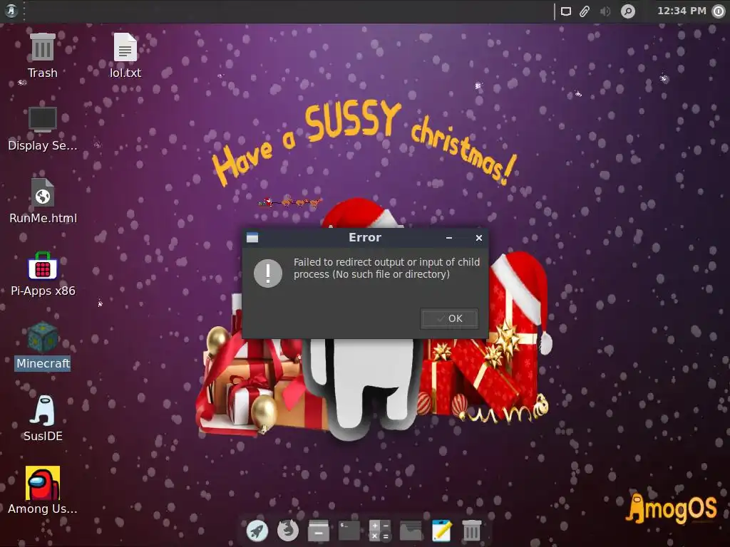
Task: Open the trash can in the dock
Action: (472, 531)
